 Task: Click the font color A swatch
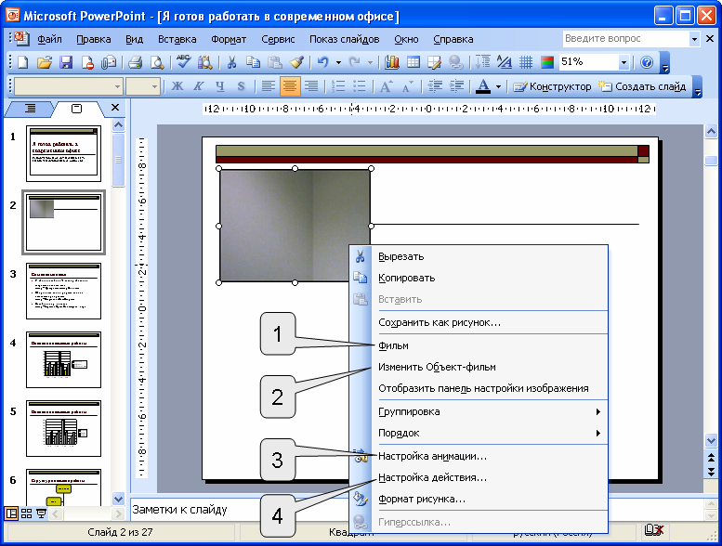pyautogui.click(x=483, y=86)
